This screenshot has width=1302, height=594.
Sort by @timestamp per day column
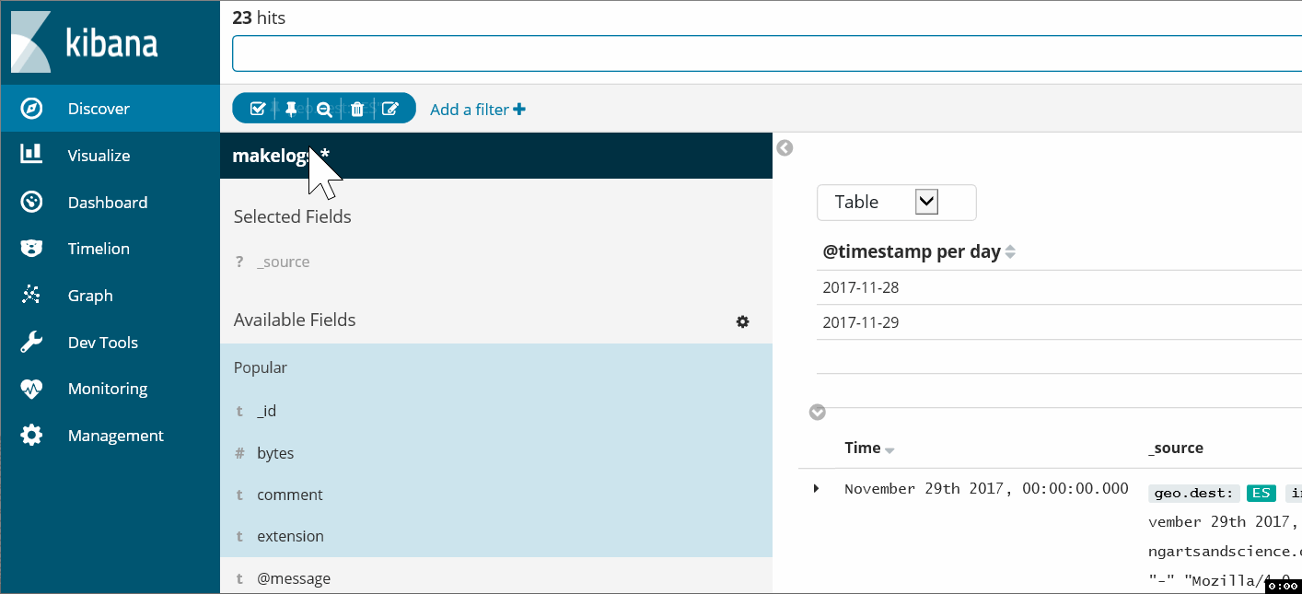click(919, 251)
